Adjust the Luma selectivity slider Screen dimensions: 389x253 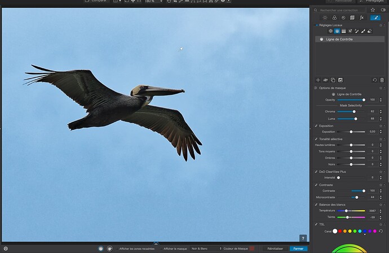tap(351, 119)
